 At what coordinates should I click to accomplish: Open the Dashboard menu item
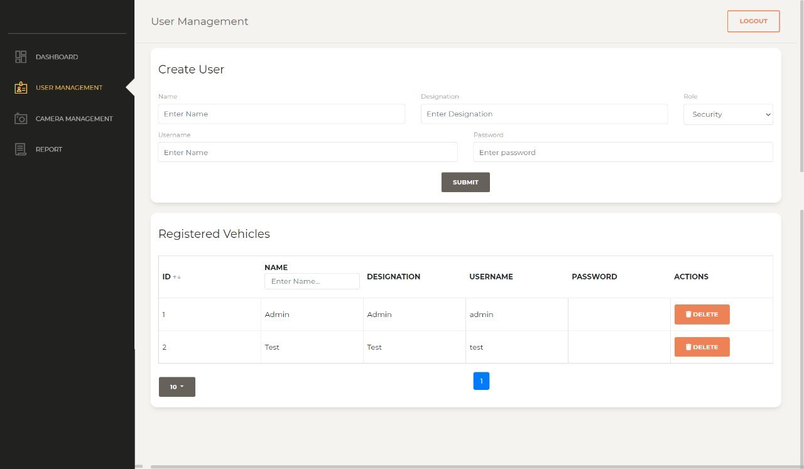[x=57, y=57]
